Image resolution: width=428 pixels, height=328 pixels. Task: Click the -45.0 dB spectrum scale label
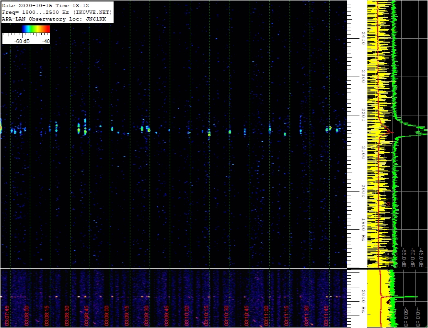click(421, 258)
